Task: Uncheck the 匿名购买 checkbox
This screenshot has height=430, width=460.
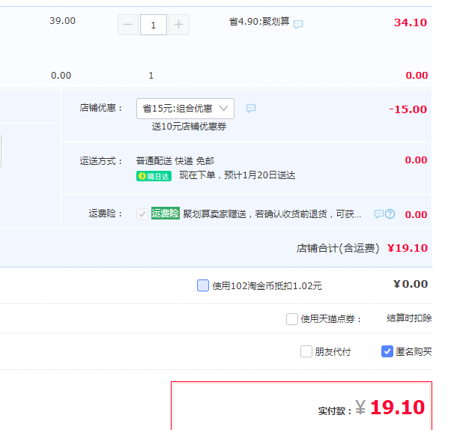Action: pos(387,351)
